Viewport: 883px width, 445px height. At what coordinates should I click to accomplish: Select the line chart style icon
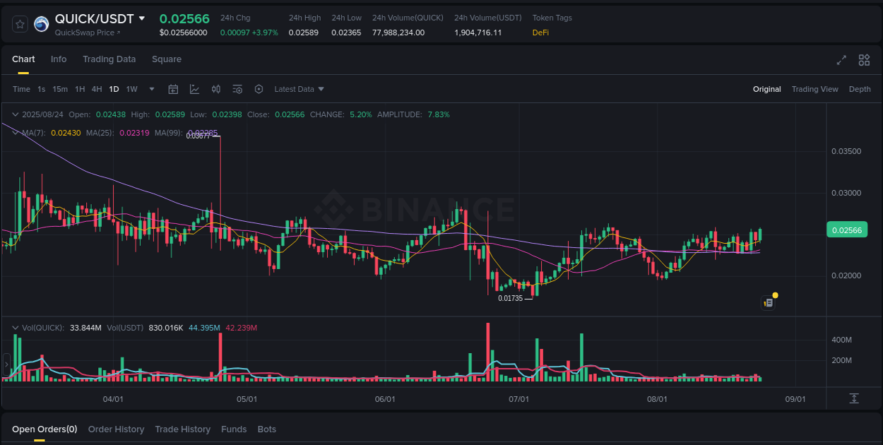(194, 89)
